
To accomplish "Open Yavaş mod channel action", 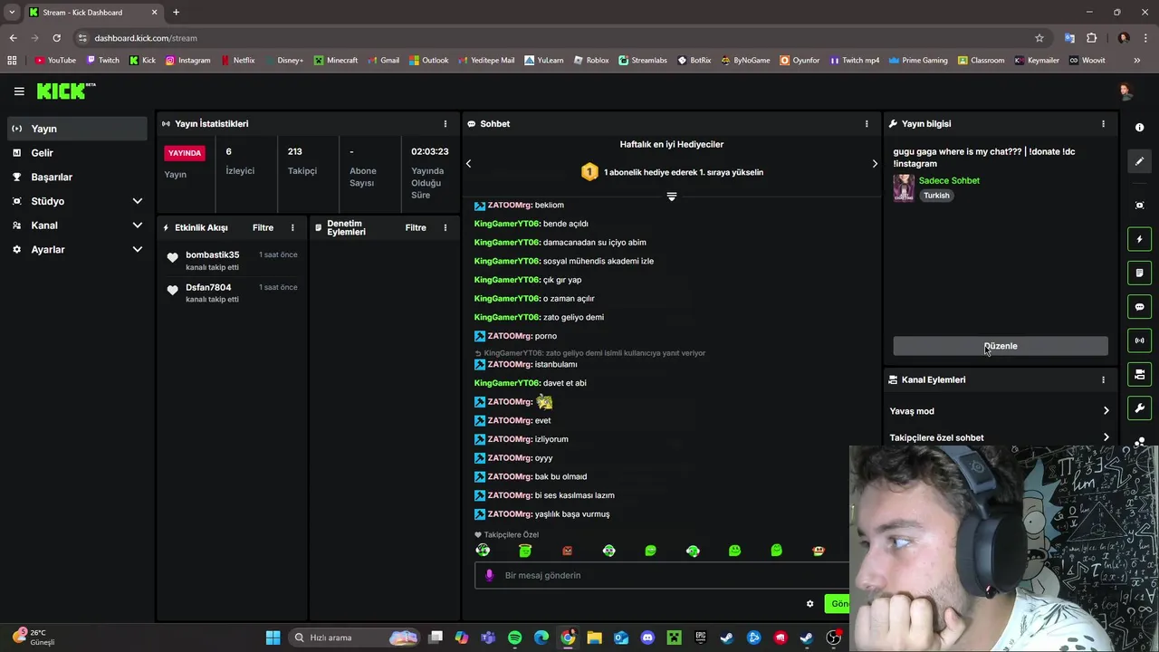I will pos(1000,411).
